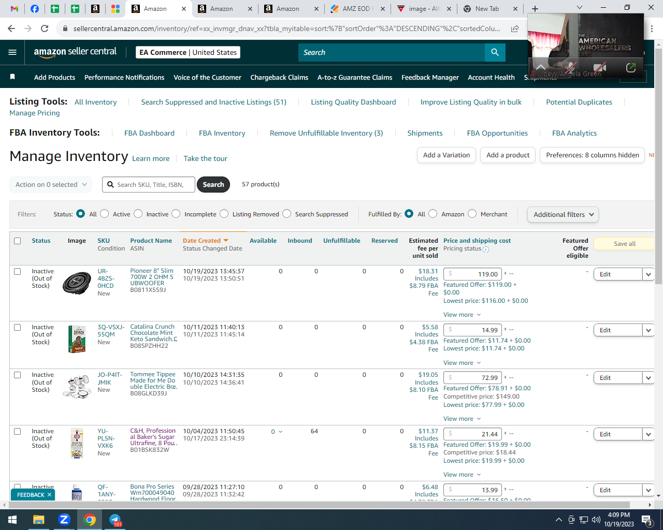Open the notification center icon
663x530 pixels.
[x=647, y=520]
